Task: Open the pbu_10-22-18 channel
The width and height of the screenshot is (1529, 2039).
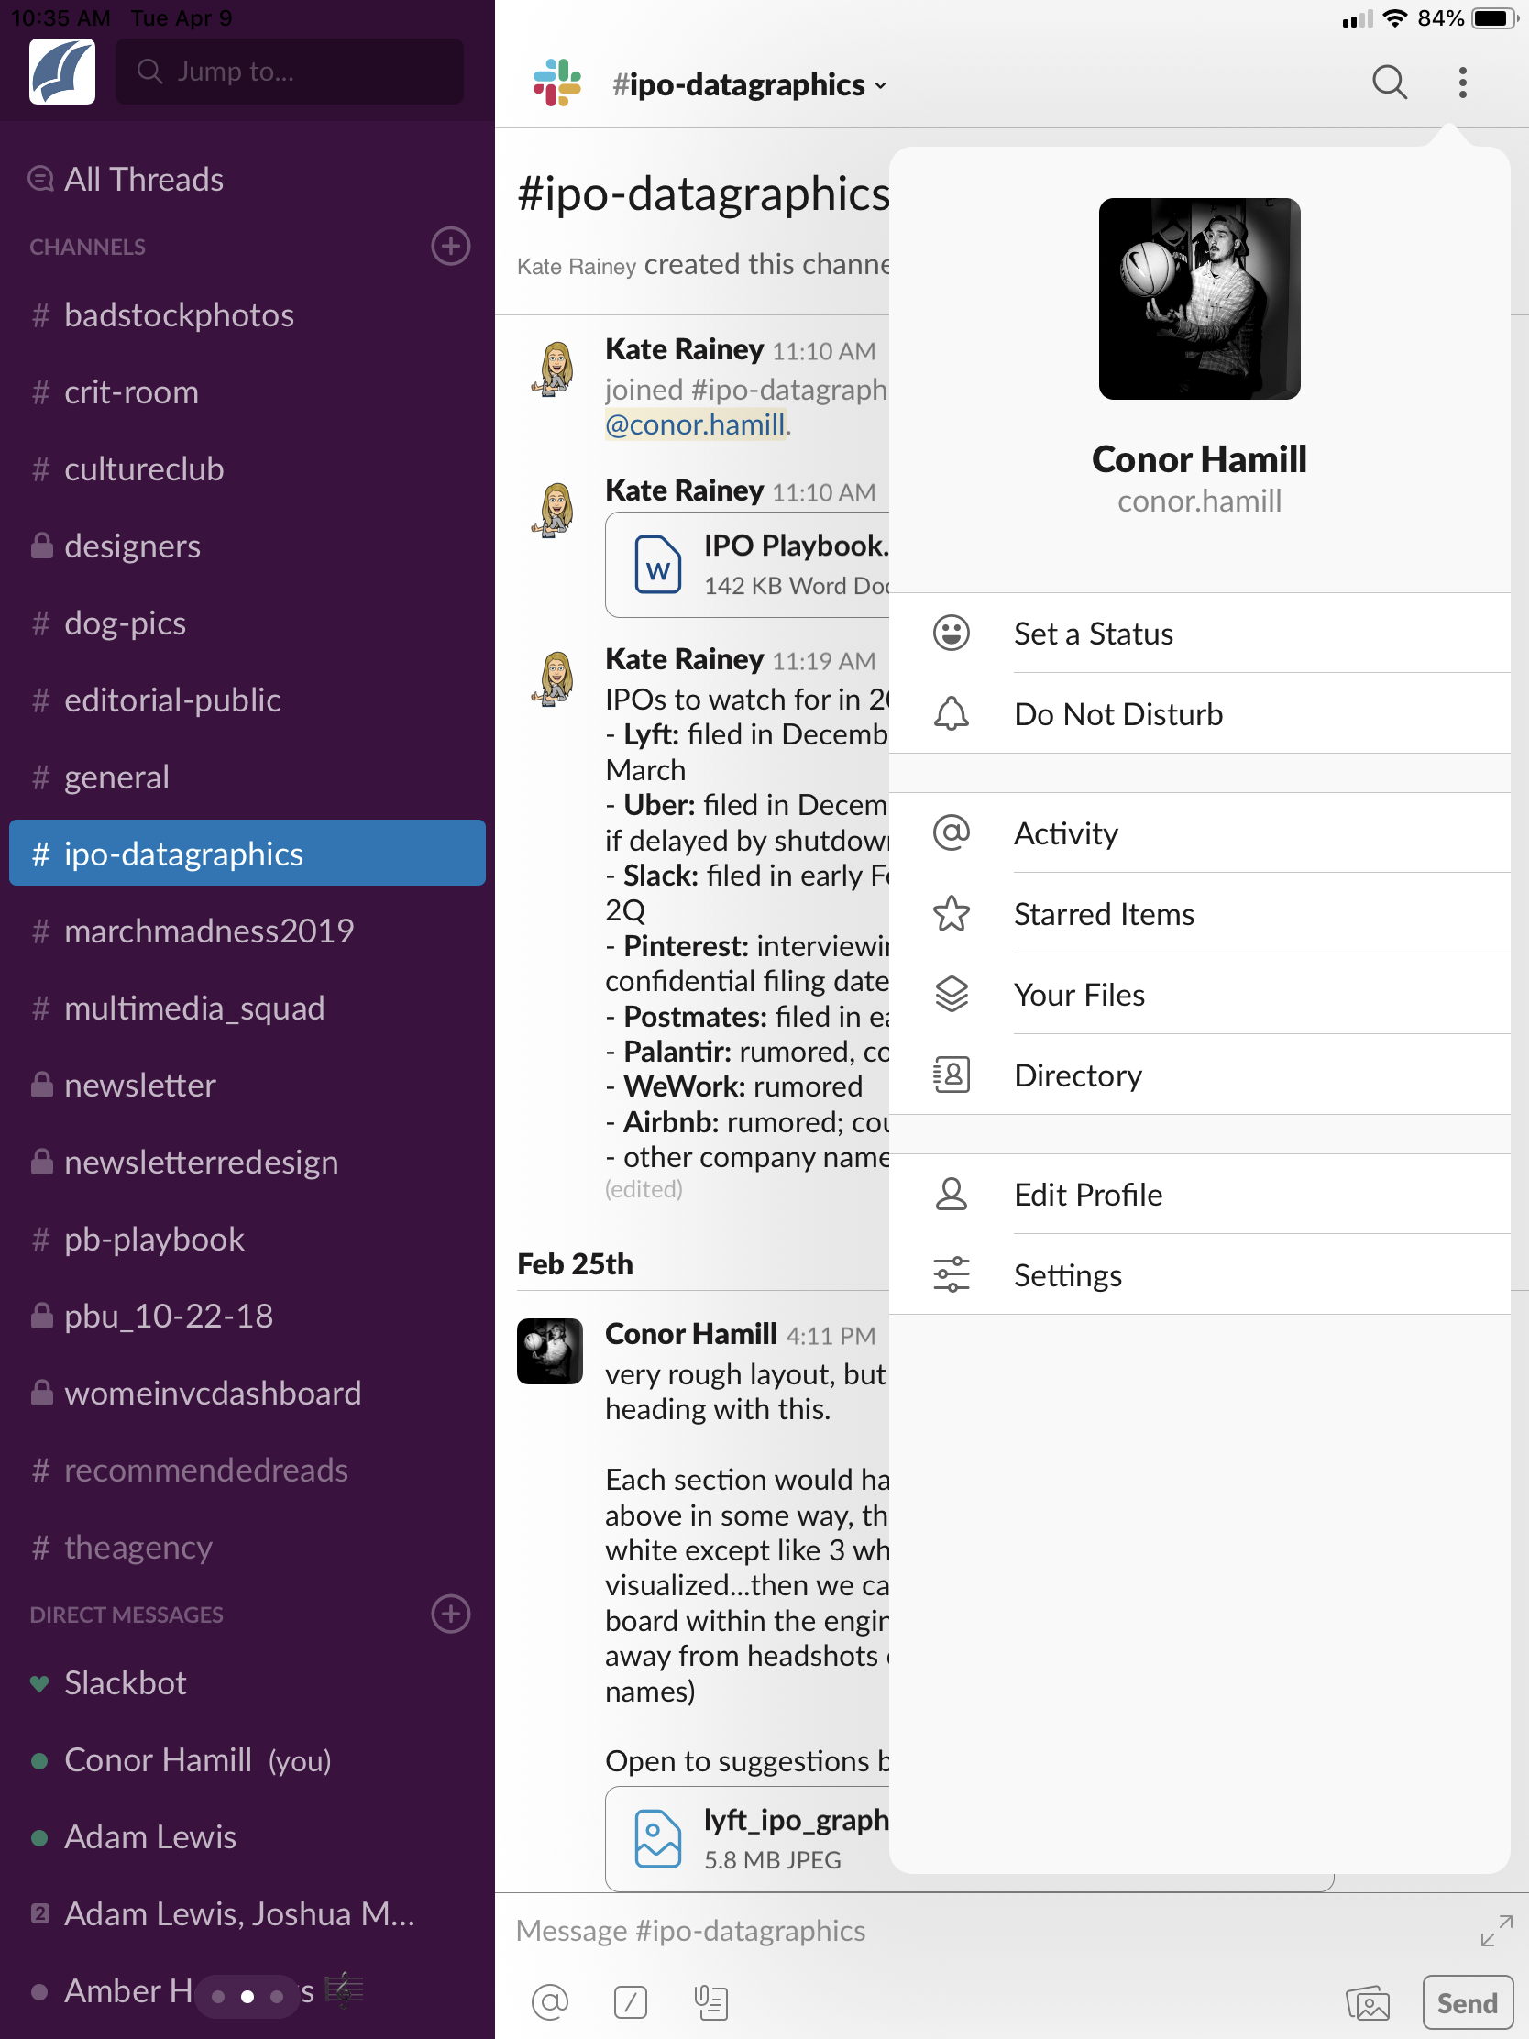Action: pos(247,1317)
